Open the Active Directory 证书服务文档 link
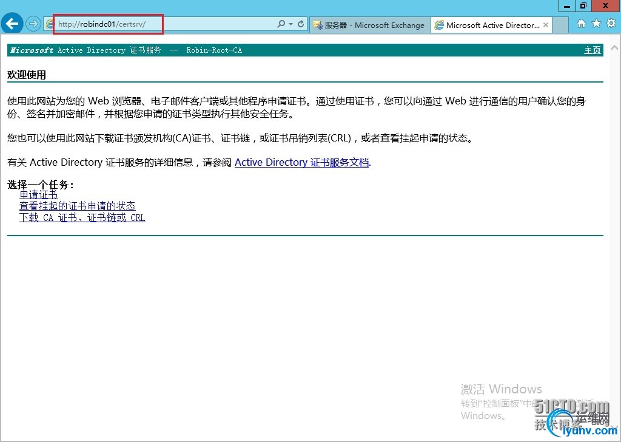Screen dimensions: 621x442 (302, 163)
